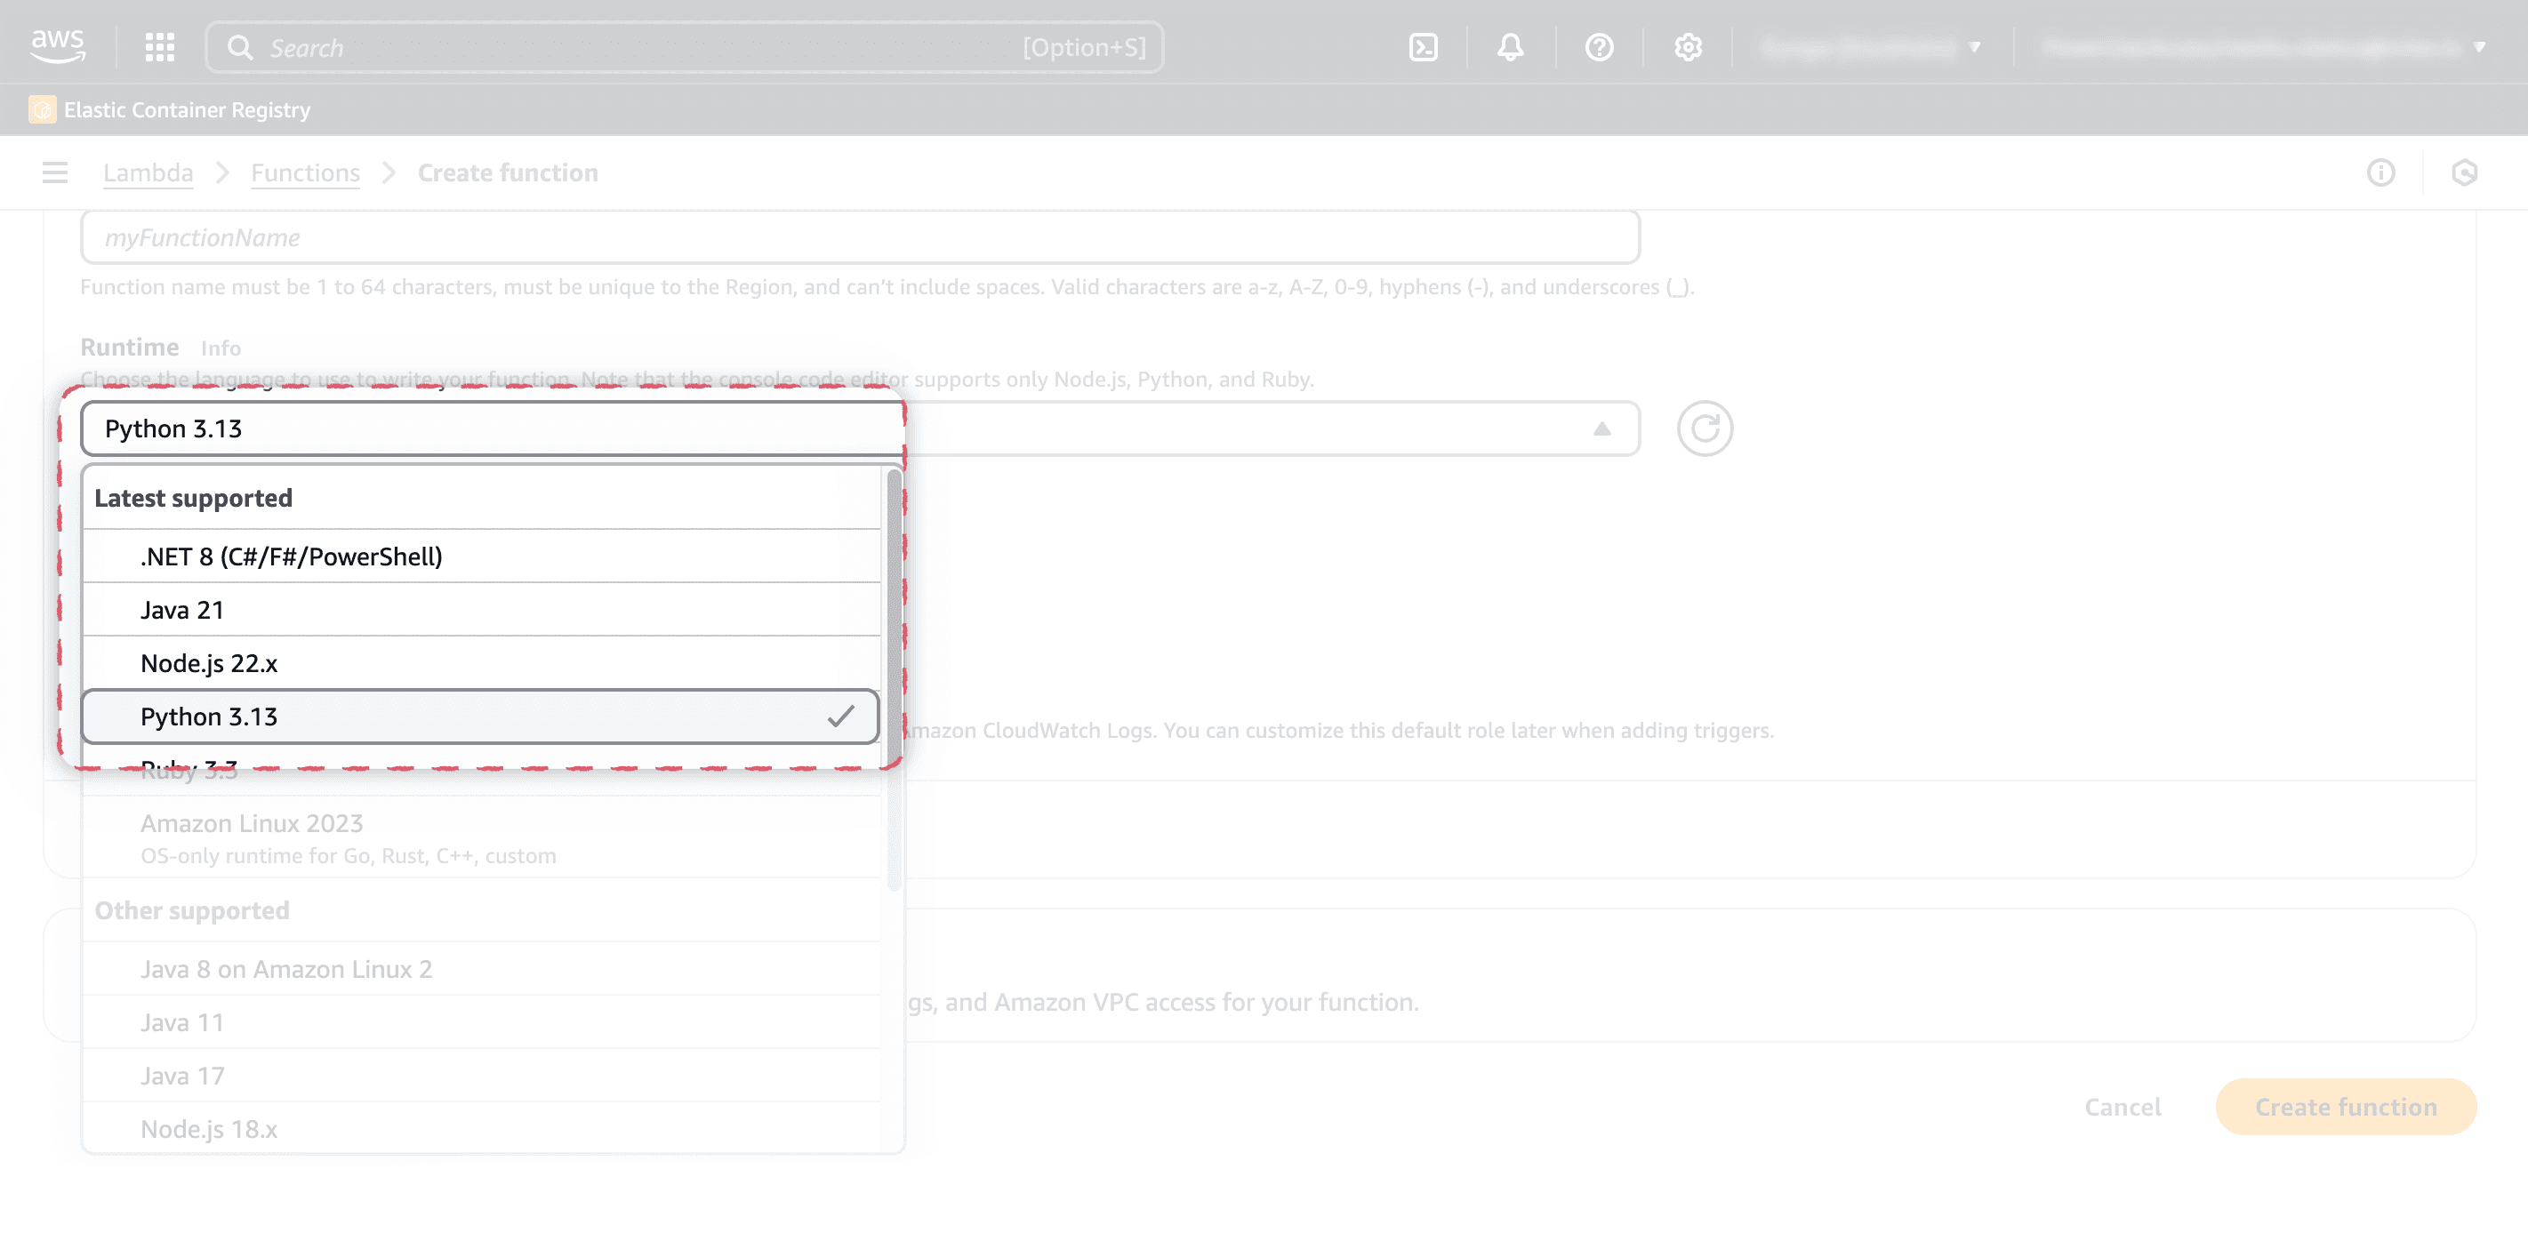
Task: Click the function name input field
Action: 860,237
